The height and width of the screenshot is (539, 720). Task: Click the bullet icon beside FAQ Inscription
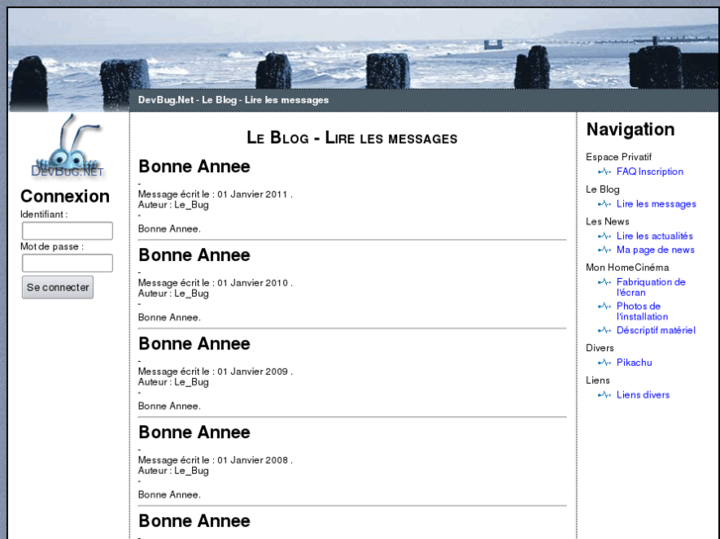pos(604,171)
